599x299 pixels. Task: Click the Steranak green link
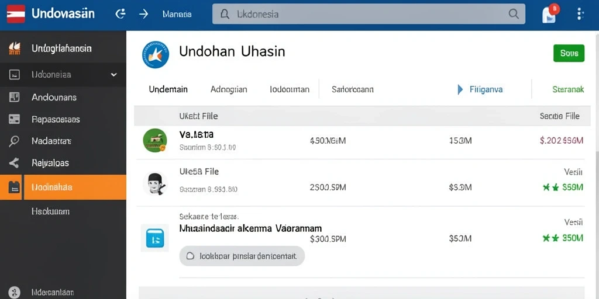coord(568,89)
